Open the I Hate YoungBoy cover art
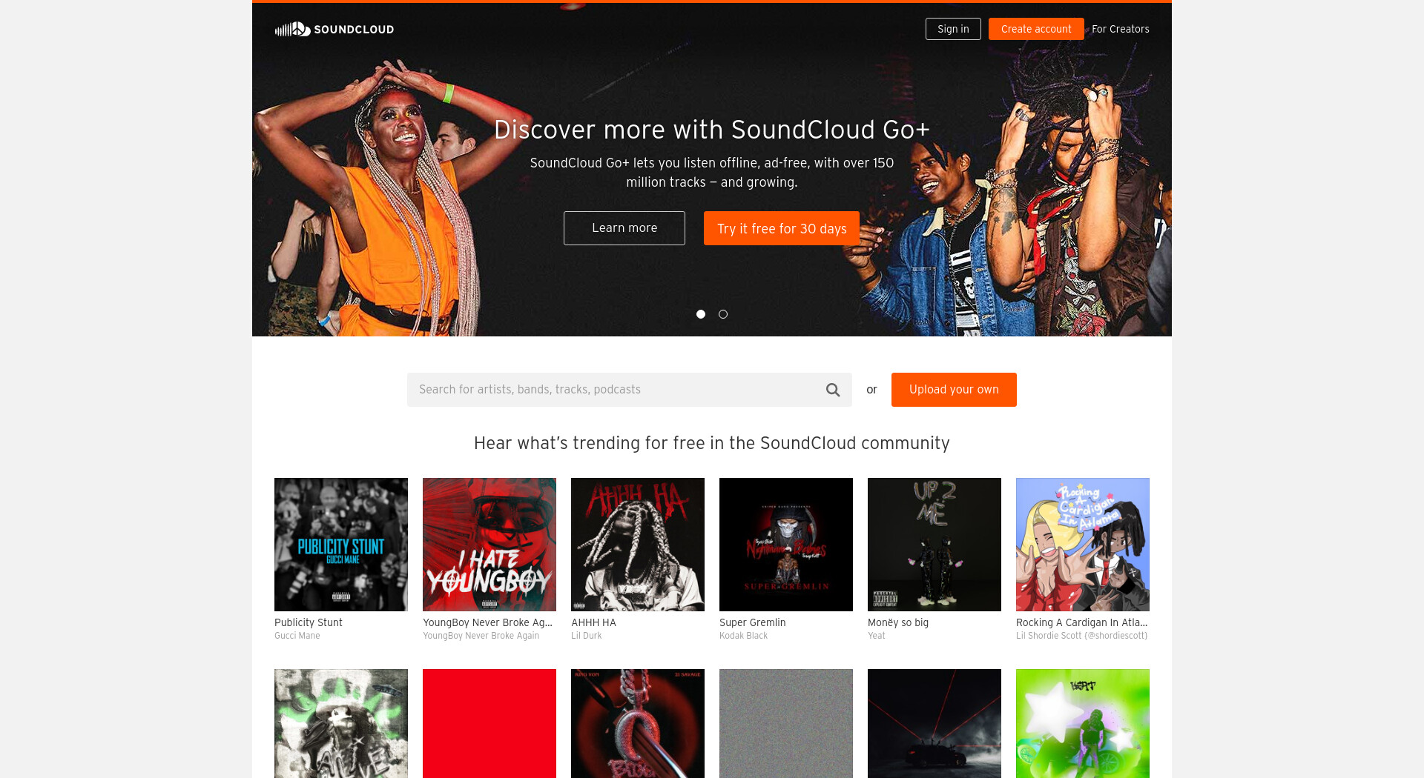This screenshot has width=1424, height=778. point(489,545)
